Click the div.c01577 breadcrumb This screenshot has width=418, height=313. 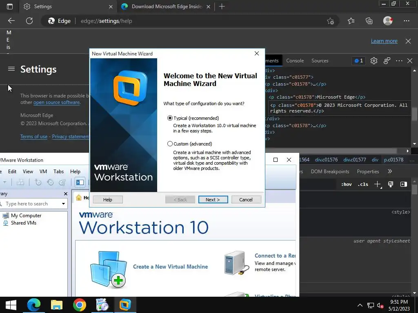355,160
